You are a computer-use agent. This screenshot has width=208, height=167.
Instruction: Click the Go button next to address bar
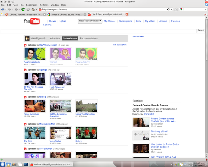pos(176,9)
